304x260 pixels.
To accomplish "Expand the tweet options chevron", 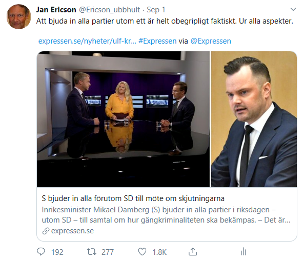I will point(293,9).
